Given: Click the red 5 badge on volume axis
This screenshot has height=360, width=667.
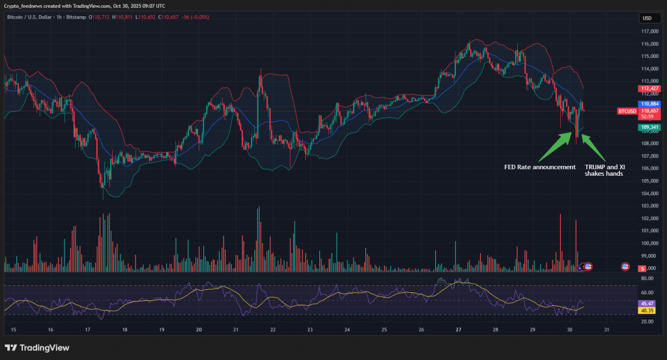Looking at the screenshot, I should pyautogui.click(x=642, y=268).
